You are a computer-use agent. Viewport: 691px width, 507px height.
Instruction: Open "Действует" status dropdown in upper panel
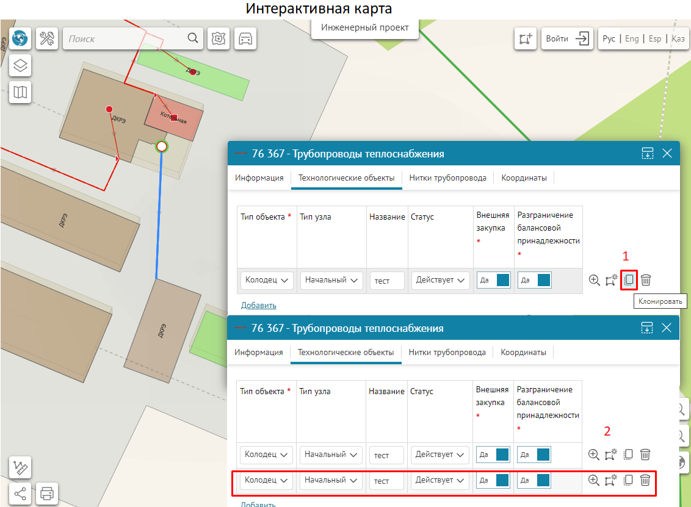tap(440, 280)
